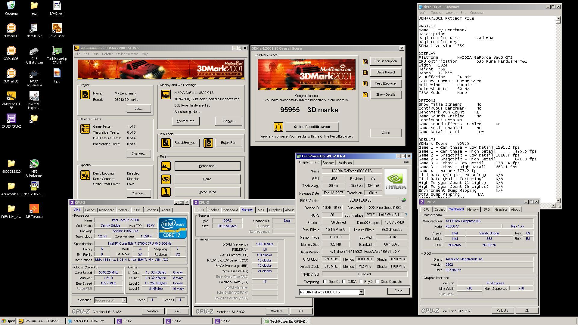
Task: Open Graphics tab in Mainboard CPU-Z window
Action: pyautogui.click(x=501, y=209)
